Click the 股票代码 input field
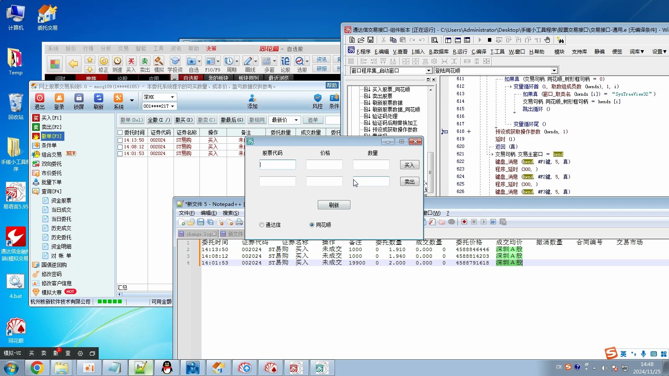Viewport: 669px width, 376px height. [x=278, y=165]
